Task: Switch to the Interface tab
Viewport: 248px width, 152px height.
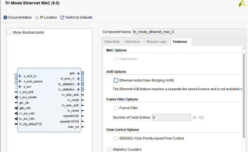Action: (x=133, y=42)
